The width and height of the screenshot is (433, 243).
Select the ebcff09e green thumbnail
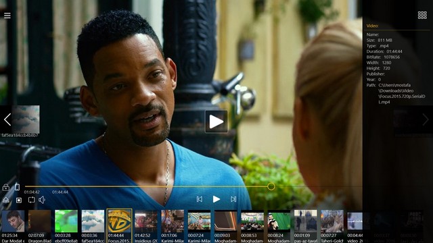click(x=66, y=226)
